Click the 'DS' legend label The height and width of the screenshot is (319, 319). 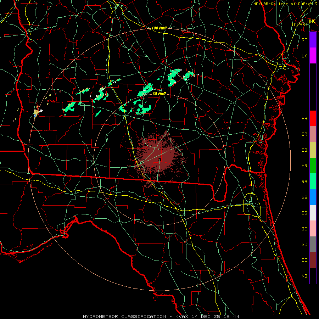click(x=304, y=213)
